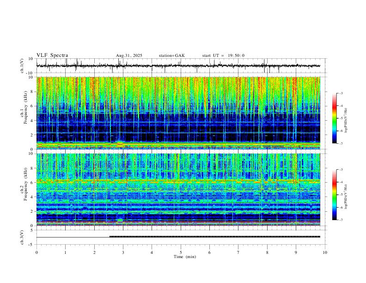Click the "ch.1(V)" waveform axis label
Viewport: 366px width, 283px height.
point(22,66)
